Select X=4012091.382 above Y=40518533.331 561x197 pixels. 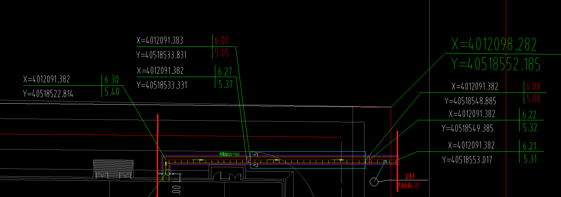pyautogui.click(x=160, y=70)
